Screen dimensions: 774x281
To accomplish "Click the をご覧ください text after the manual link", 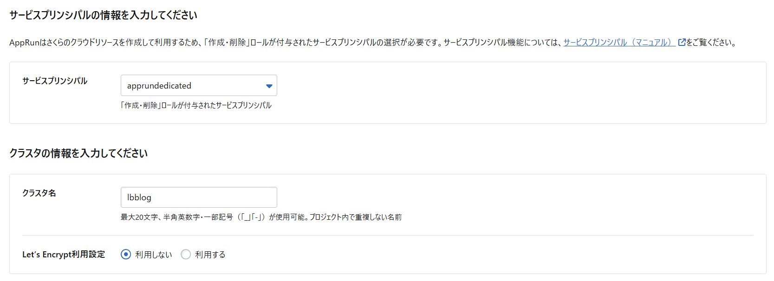I will tap(711, 43).
